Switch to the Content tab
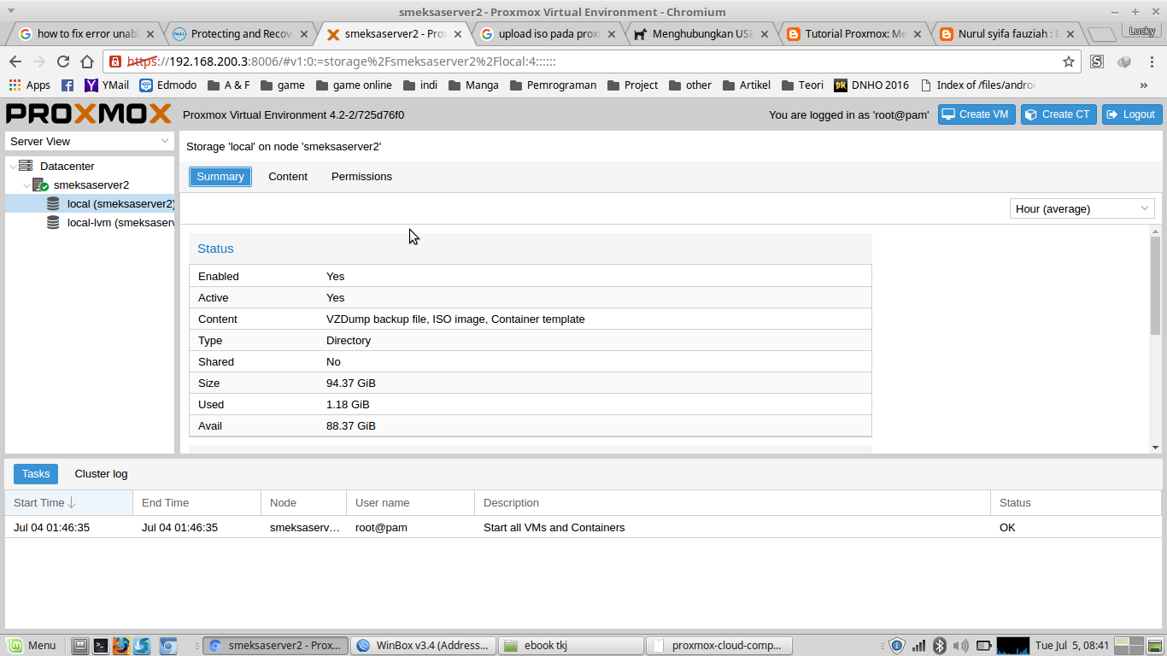Viewport: 1167px width, 656px height. [288, 176]
